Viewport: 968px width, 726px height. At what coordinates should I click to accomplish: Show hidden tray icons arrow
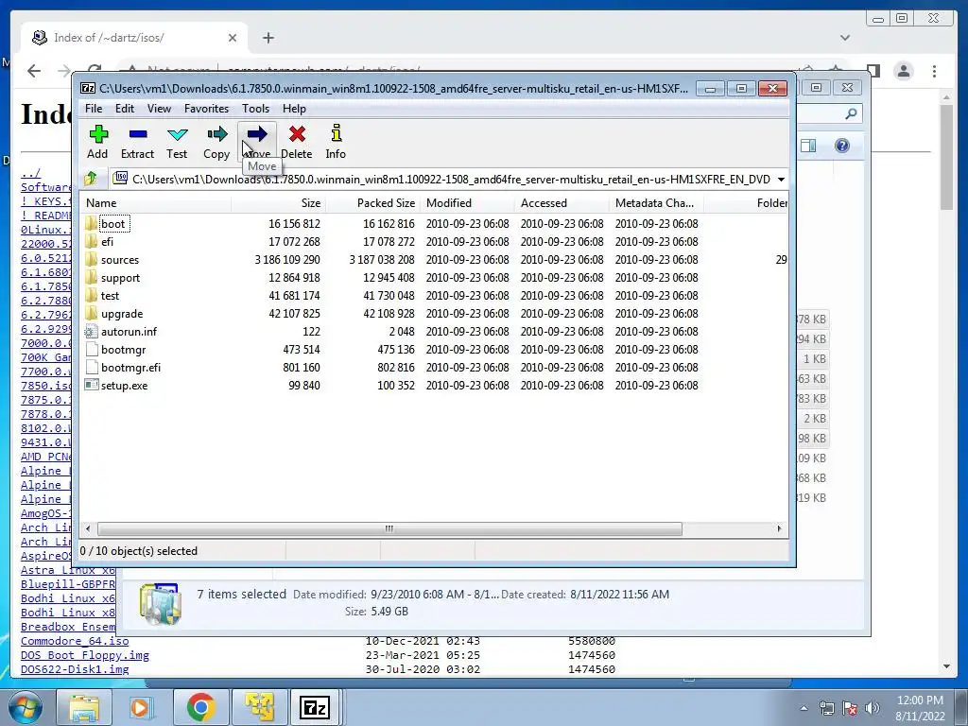(804, 708)
